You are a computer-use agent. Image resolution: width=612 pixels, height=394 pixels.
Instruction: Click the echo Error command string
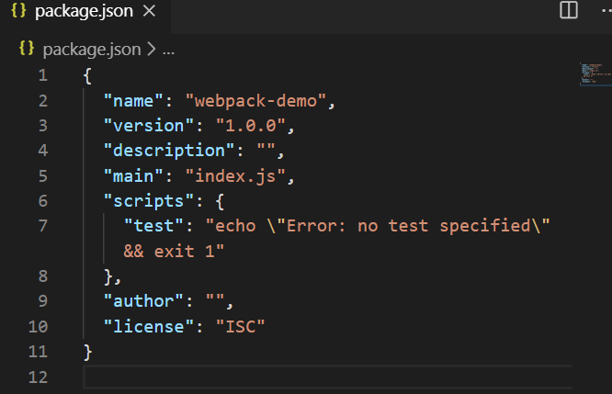pos(378,226)
